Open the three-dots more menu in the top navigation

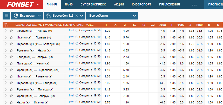pos(194,5)
